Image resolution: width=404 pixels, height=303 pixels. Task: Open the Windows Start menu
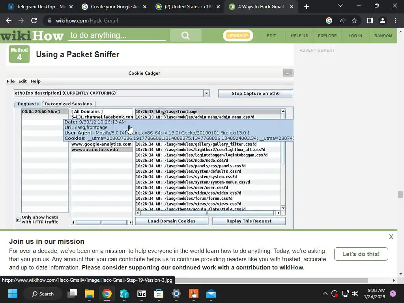tap(13, 294)
